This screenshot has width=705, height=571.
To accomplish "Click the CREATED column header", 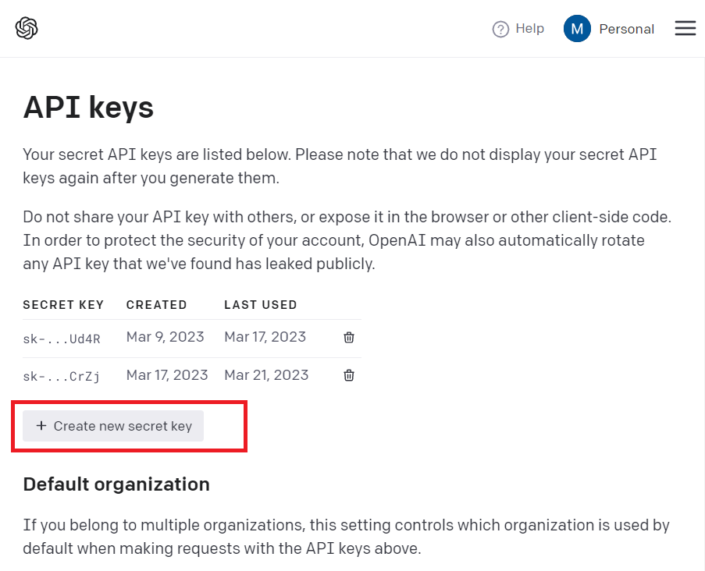I will (156, 305).
